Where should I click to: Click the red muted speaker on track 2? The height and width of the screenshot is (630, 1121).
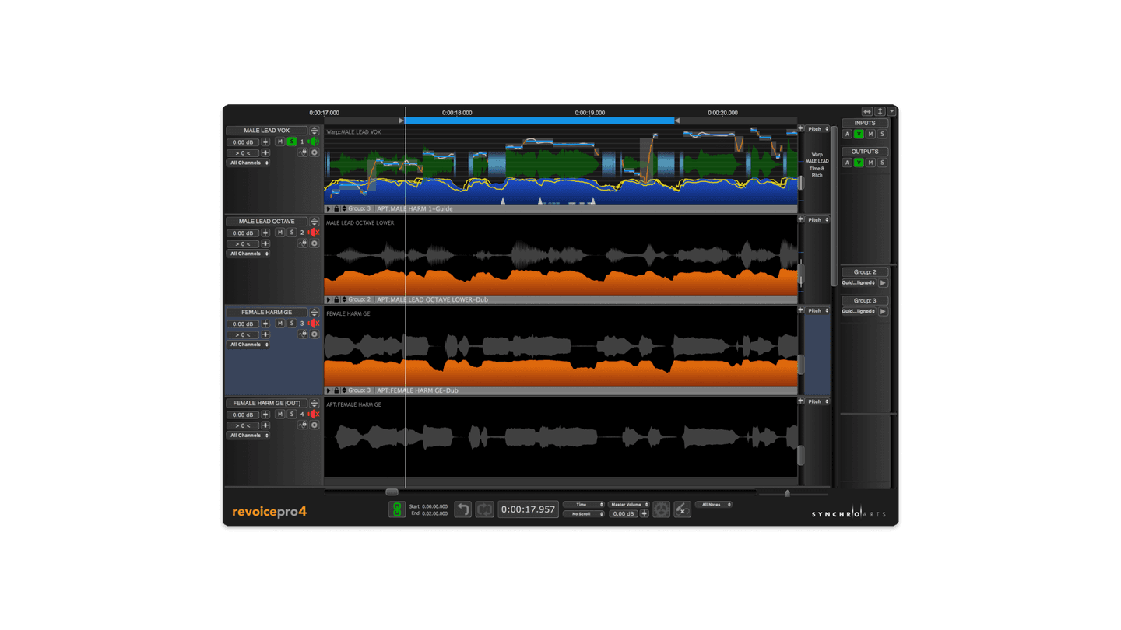coord(313,233)
